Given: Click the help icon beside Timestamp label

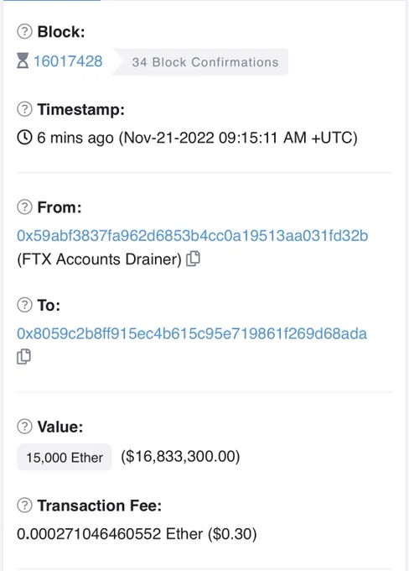Looking at the screenshot, I should click(x=24, y=109).
